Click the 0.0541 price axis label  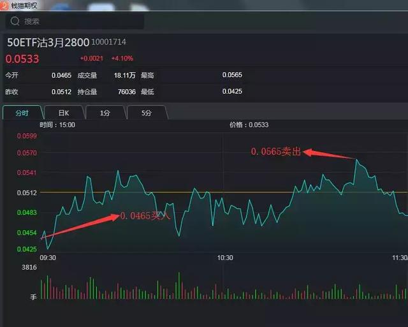[27, 173]
